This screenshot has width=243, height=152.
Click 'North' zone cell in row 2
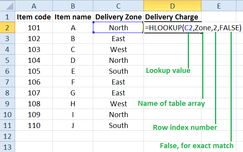(x=119, y=28)
